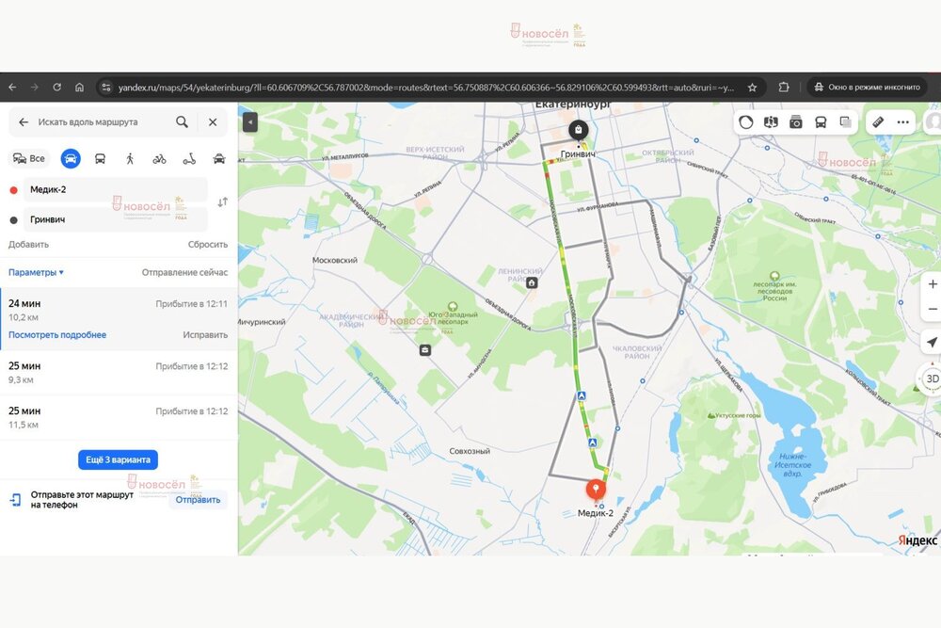
Task: Zoom in with the plus button
Action: [932, 284]
